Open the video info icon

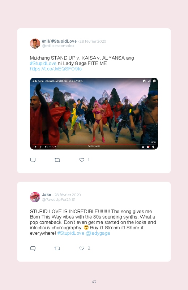click(154, 81)
